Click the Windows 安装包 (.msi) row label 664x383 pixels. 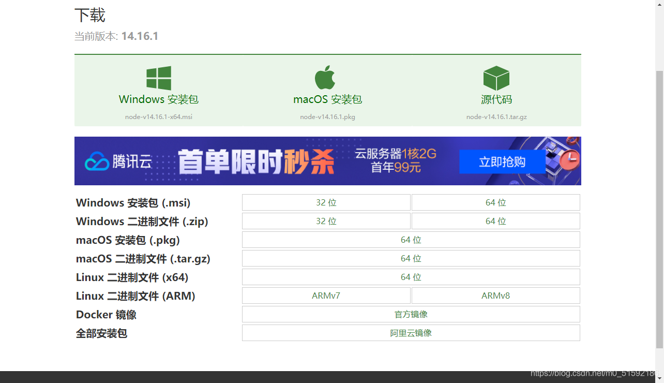pyautogui.click(x=133, y=203)
